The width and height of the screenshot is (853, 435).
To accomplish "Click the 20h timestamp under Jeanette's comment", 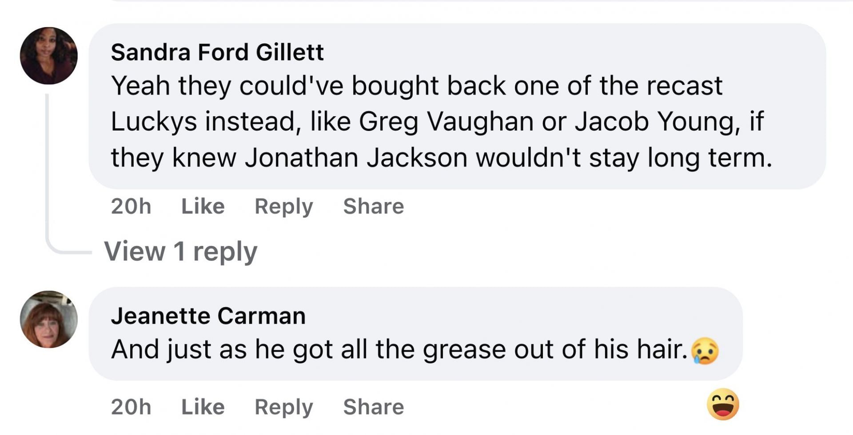I will coord(131,407).
